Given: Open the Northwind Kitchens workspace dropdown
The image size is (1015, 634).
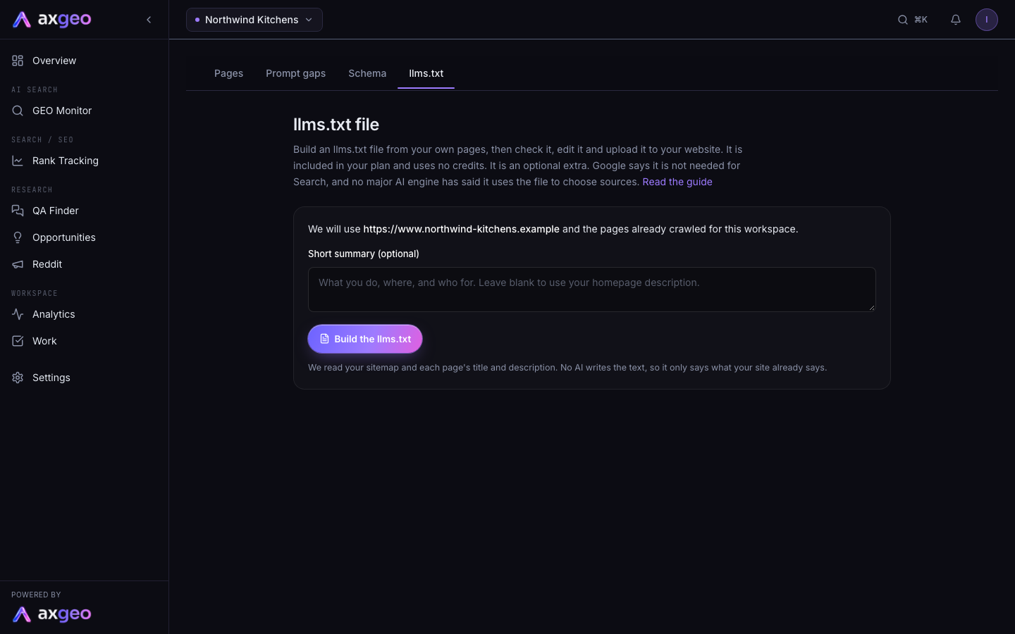Looking at the screenshot, I should [254, 20].
